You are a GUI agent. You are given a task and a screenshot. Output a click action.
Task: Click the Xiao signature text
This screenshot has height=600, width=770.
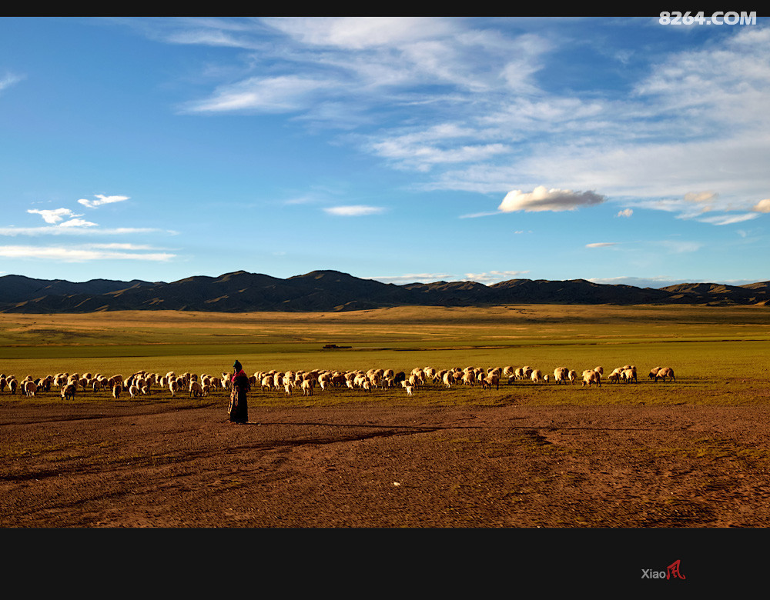(x=653, y=573)
